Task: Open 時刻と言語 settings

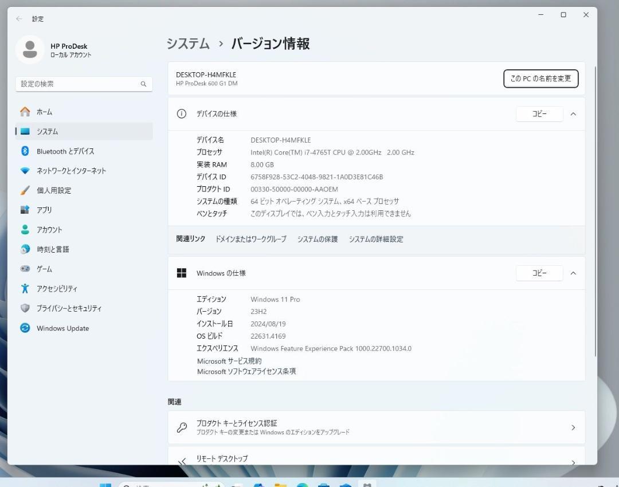Action: click(84, 249)
